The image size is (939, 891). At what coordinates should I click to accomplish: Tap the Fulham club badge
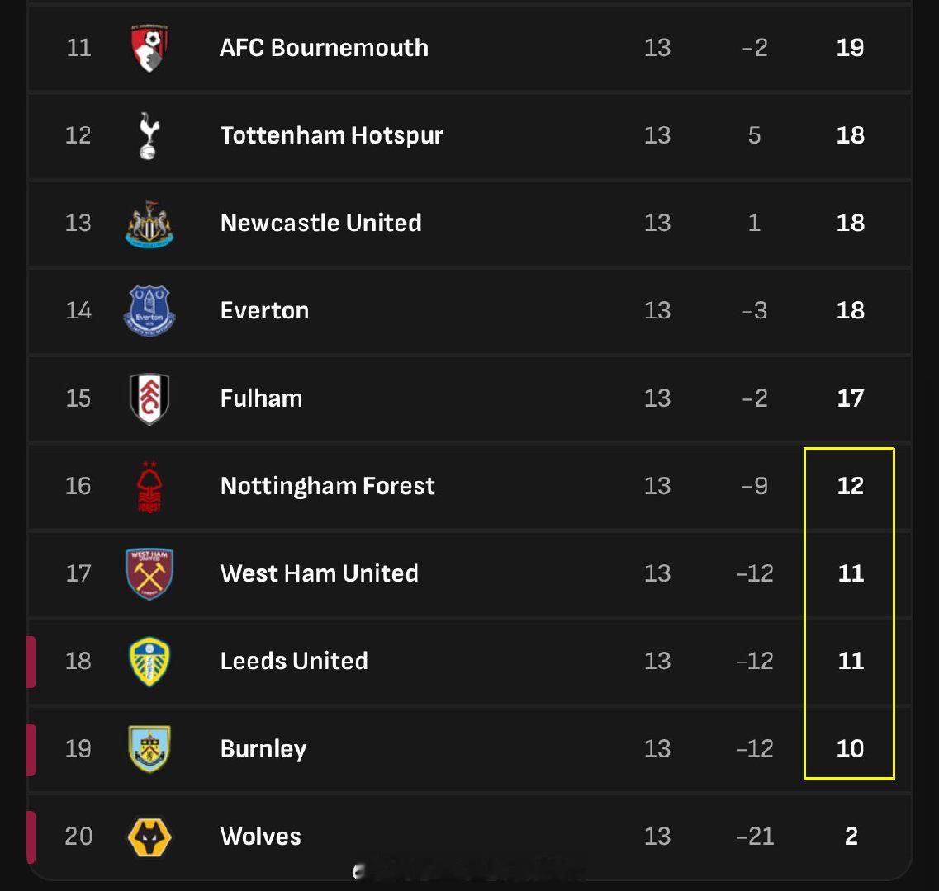coord(149,398)
